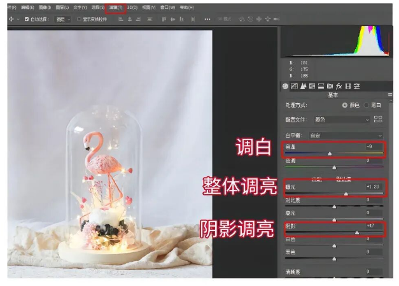399x286 pixels.
Task: Open the 帮助(H) menu
Action: point(187,8)
